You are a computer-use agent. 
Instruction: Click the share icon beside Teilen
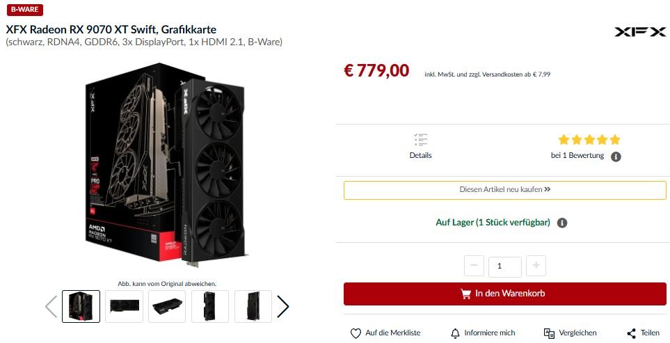pyautogui.click(x=631, y=333)
